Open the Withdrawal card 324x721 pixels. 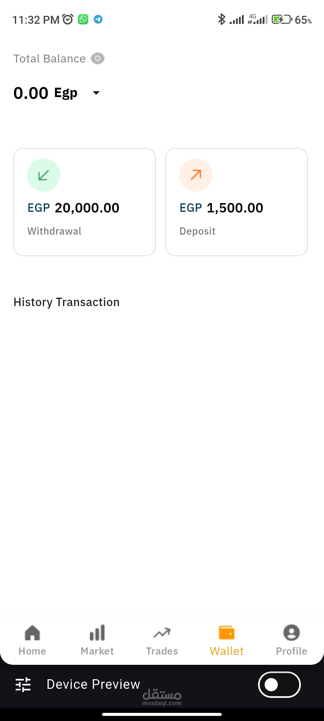point(84,202)
